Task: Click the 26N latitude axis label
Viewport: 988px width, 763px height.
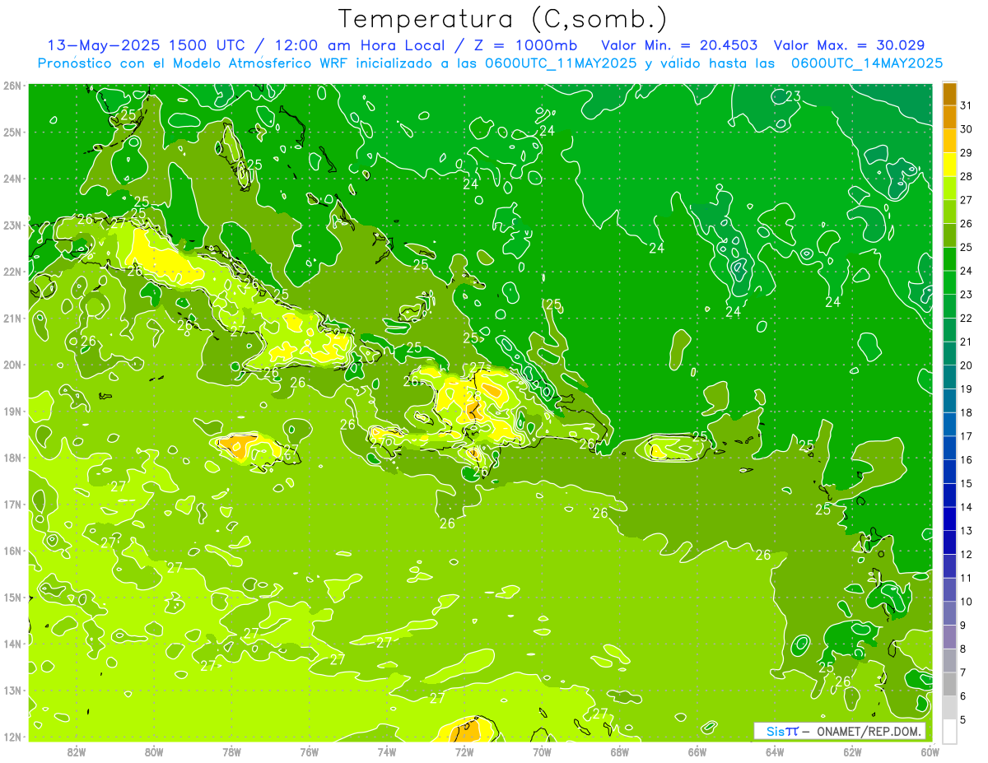Action: pyautogui.click(x=12, y=86)
